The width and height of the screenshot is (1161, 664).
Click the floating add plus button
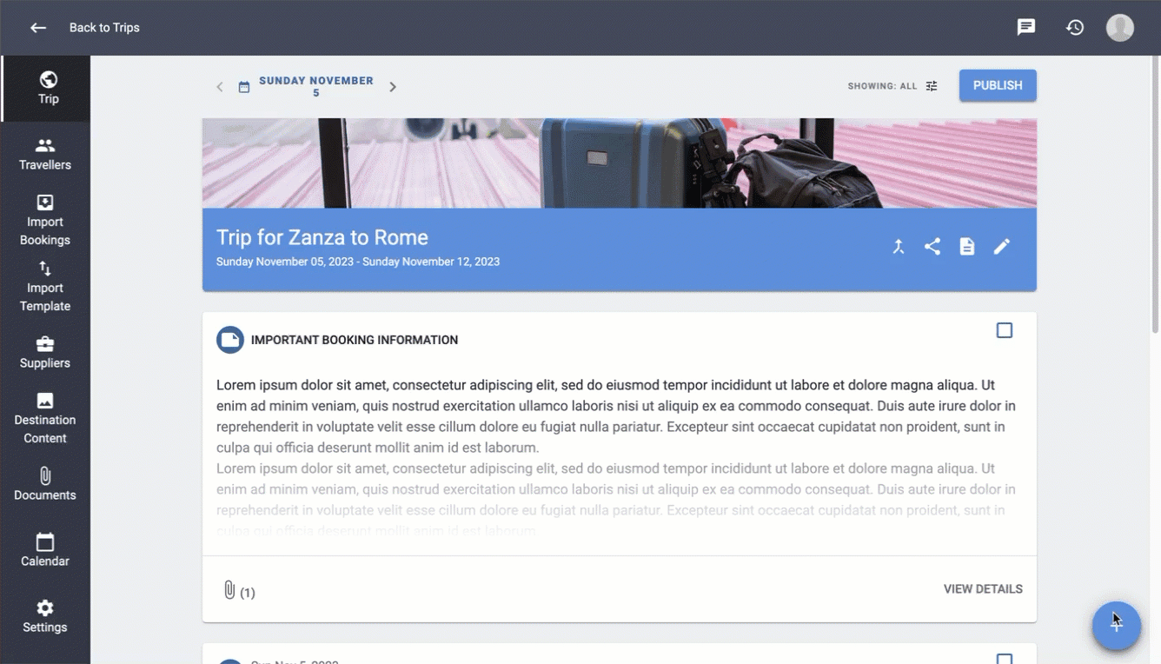[x=1117, y=626]
